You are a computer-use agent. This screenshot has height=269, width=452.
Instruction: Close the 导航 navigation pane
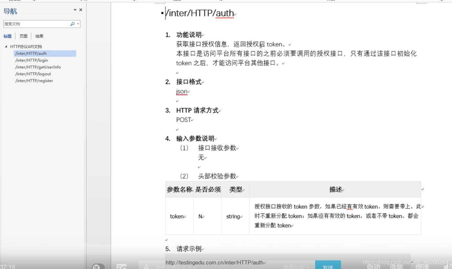(x=81, y=10)
